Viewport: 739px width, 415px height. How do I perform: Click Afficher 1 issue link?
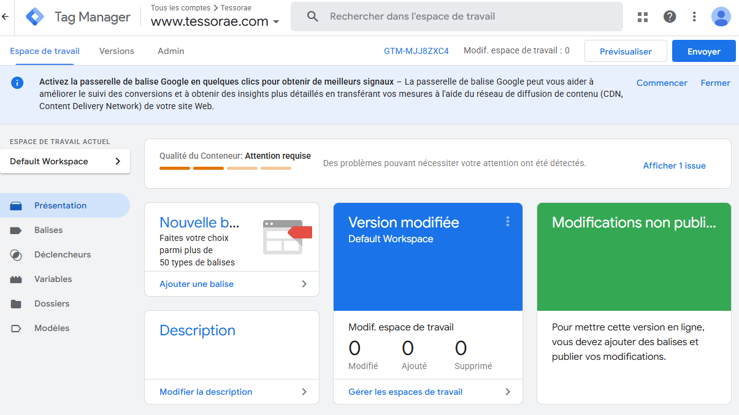coord(675,166)
